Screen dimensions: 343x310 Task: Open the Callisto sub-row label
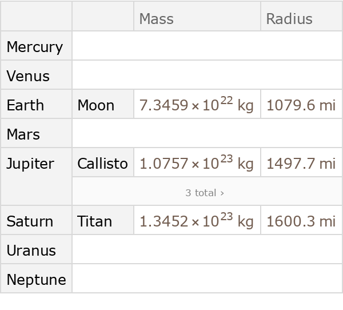102,164
